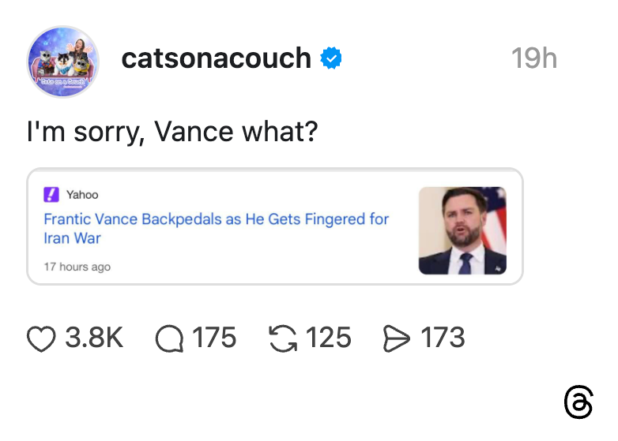Click the 3.8K likes count
Viewport: 618px width, 441px height.
point(93,338)
